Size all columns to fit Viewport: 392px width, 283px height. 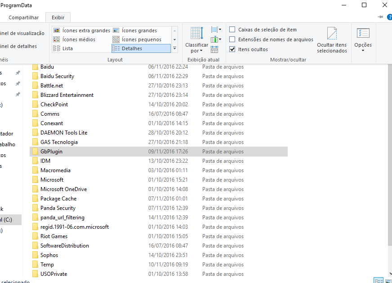pyautogui.click(x=214, y=49)
